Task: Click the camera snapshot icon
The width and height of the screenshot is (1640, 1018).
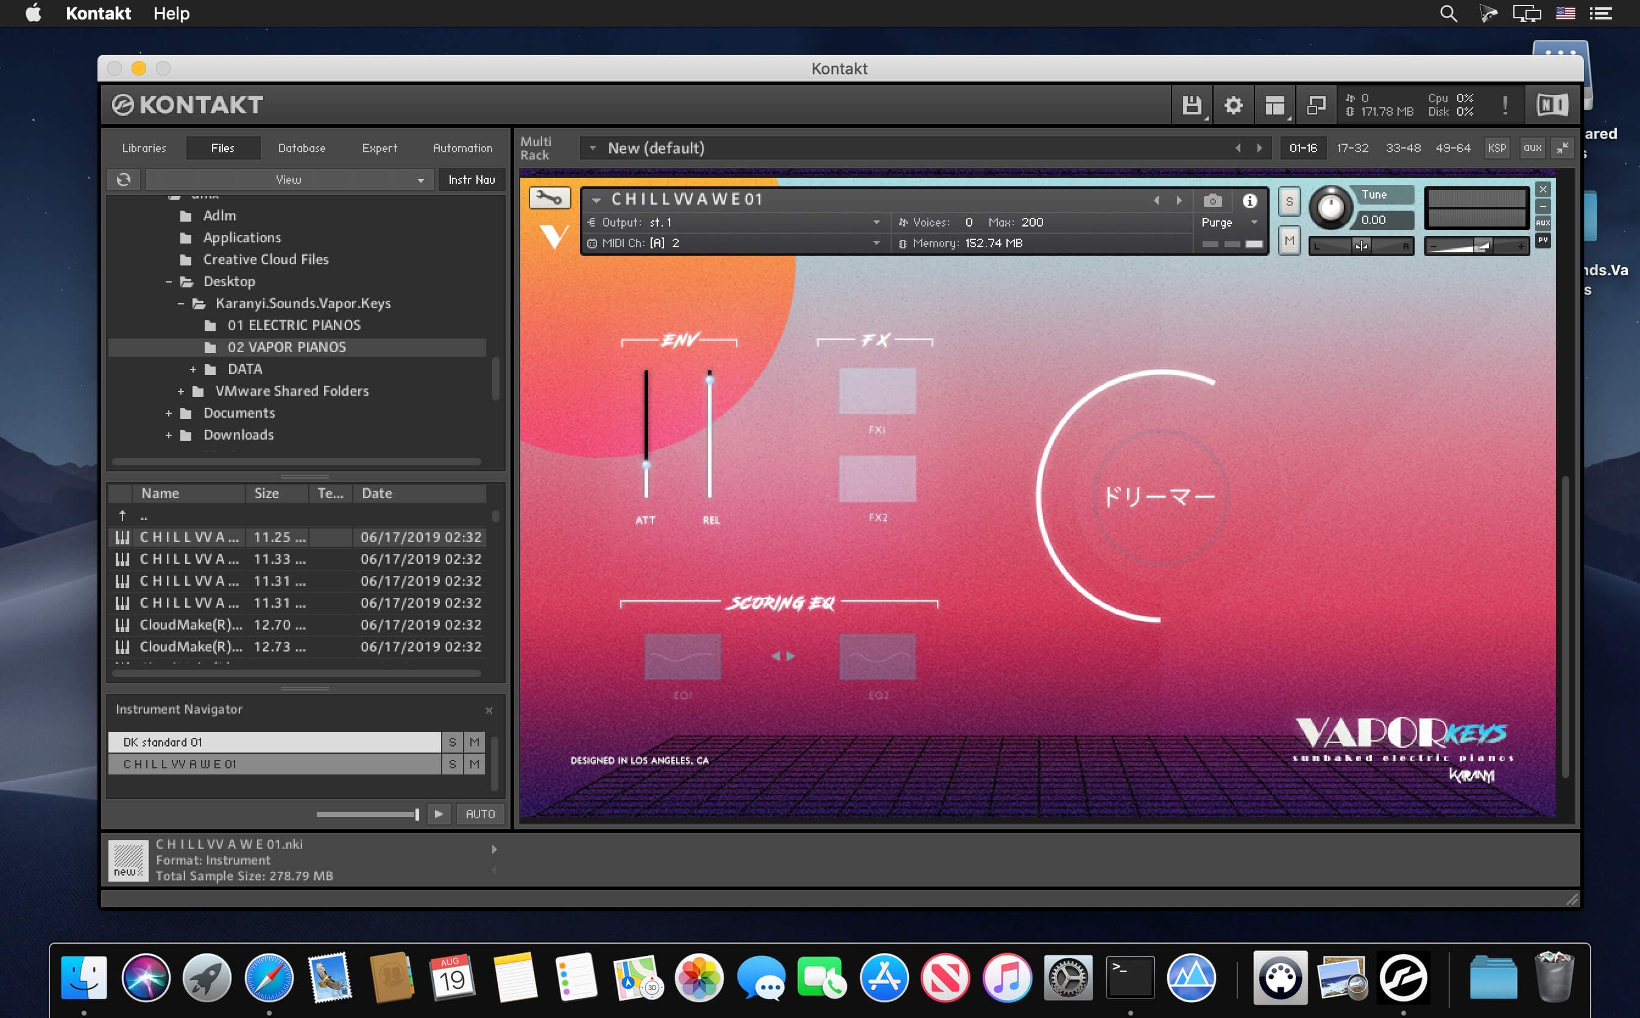Action: tap(1212, 201)
